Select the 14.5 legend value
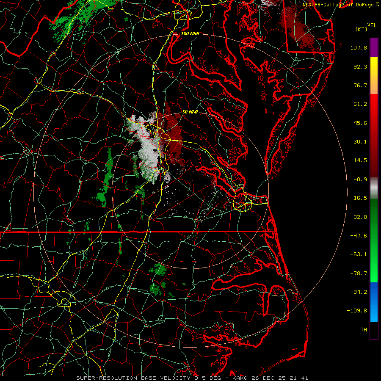 click(x=360, y=160)
